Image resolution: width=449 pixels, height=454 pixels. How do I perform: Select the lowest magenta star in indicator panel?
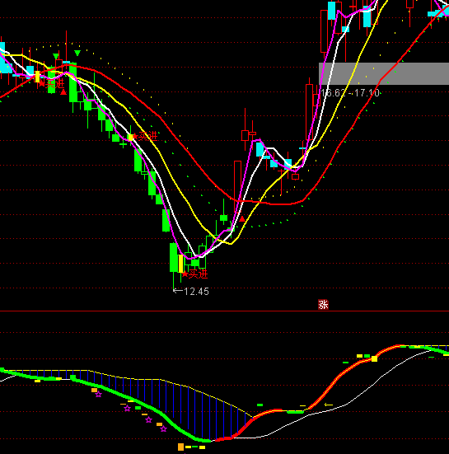click(x=164, y=428)
